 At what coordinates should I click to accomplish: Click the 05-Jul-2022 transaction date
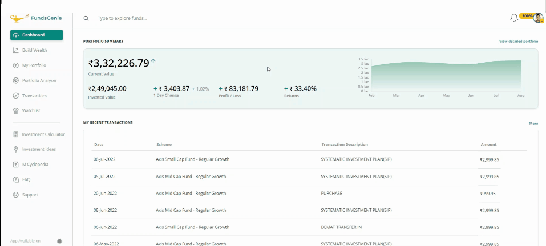click(x=104, y=177)
